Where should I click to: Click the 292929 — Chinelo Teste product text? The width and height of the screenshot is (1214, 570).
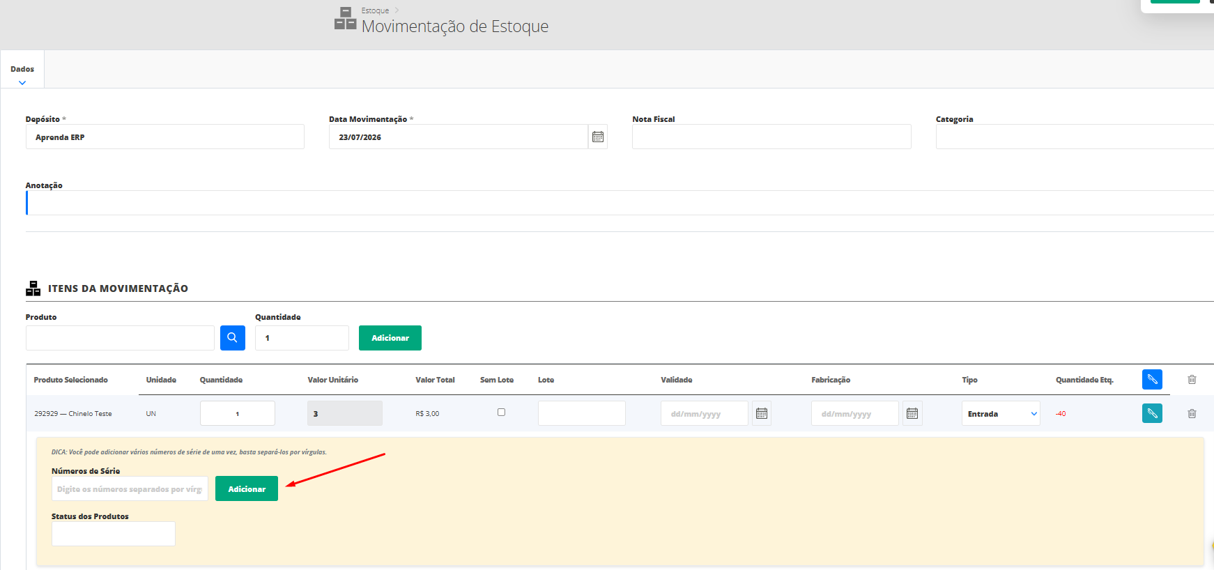pos(73,414)
